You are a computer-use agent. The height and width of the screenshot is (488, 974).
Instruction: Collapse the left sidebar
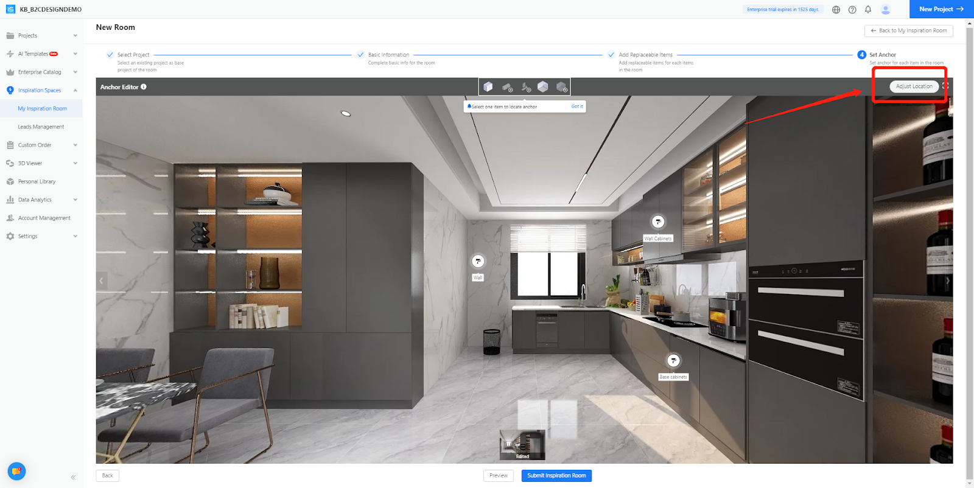click(x=73, y=478)
